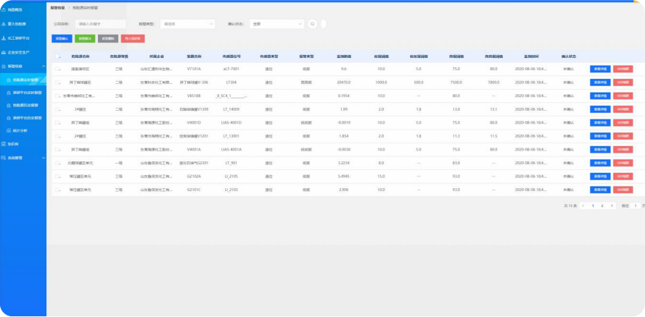Check the row checkbox for sensor LT_901

click(57, 163)
